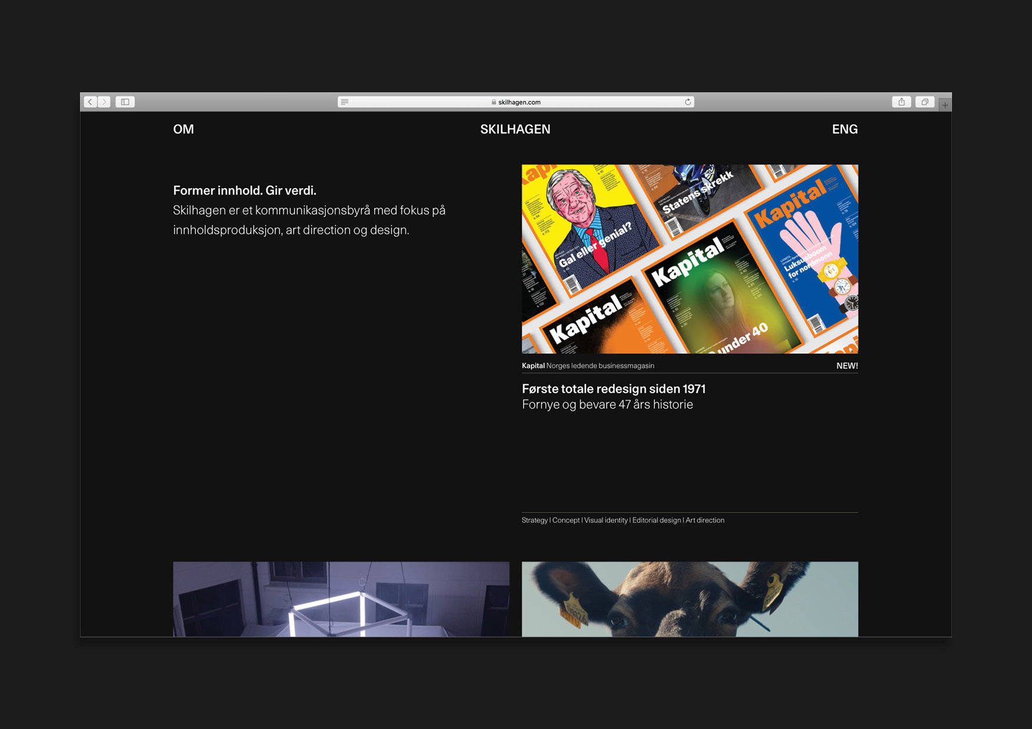Screen dimensions: 1032x729
Task: Open the cow with ear tags project image
Action: (x=690, y=599)
